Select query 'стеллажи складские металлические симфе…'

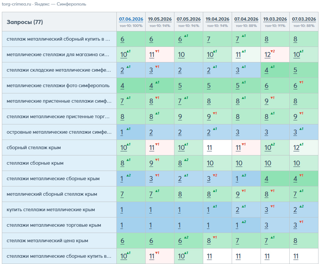coord(59,70)
